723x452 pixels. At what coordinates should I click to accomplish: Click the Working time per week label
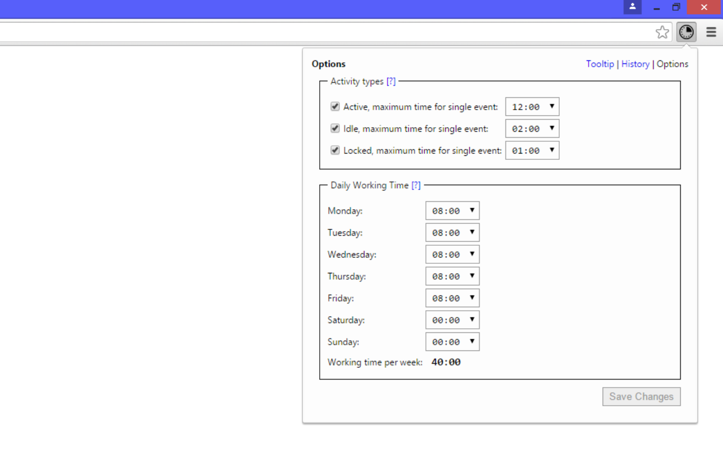tap(375, 362)
